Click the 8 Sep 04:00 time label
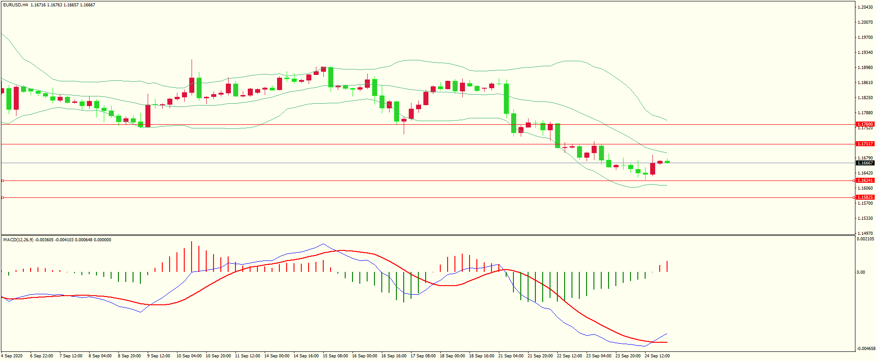 click(100, 356)
